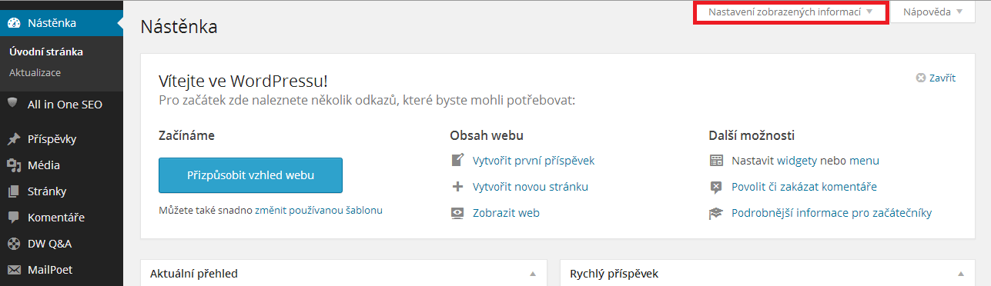Viewport: 991px width, 286px height.
Task: Open Vytvořit první příspěvek link
Action: point(534,161)
